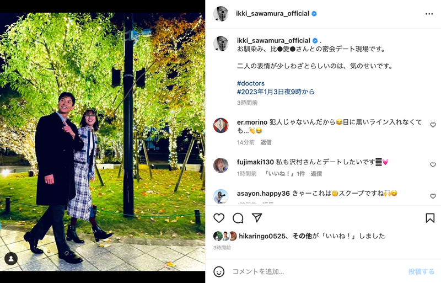Open ikki_sawamura_official profile from header
The height and width of the screenshot is (283, 441).
pyautogui.click(x=272, y=14)
